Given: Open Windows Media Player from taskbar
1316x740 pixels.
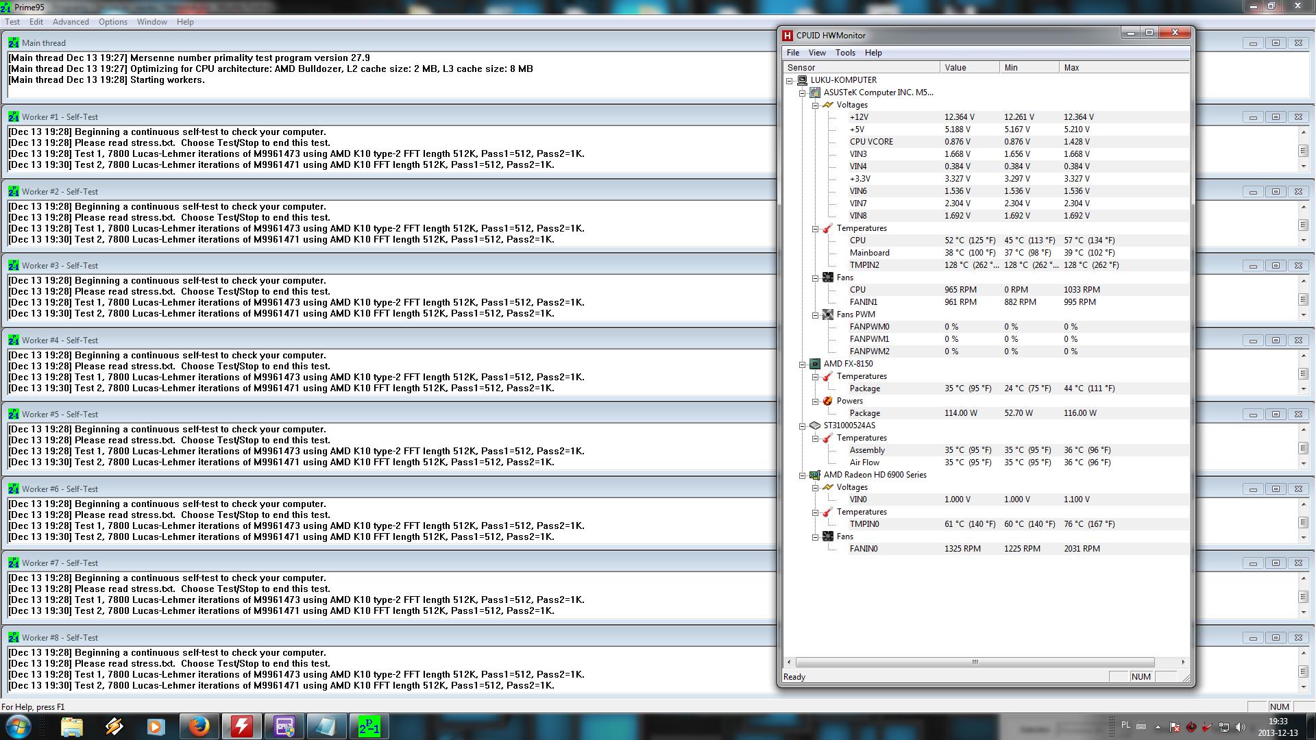Looking at the screenshot, I should pos(156,726).
